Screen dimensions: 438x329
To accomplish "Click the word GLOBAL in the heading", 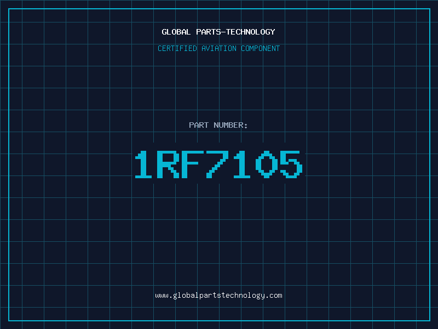I will (176, 32).
